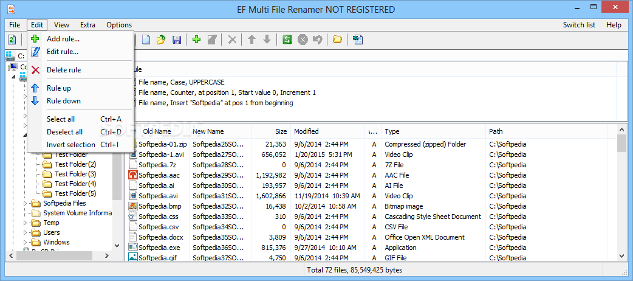Click the gray edit rule toolbar icon
The height and width of the screenshot is (281, 633).
coord(212,40)
